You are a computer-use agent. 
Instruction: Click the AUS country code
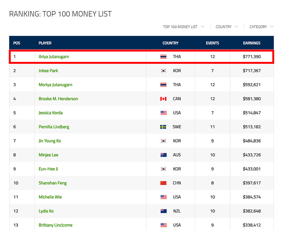[177, 155]
